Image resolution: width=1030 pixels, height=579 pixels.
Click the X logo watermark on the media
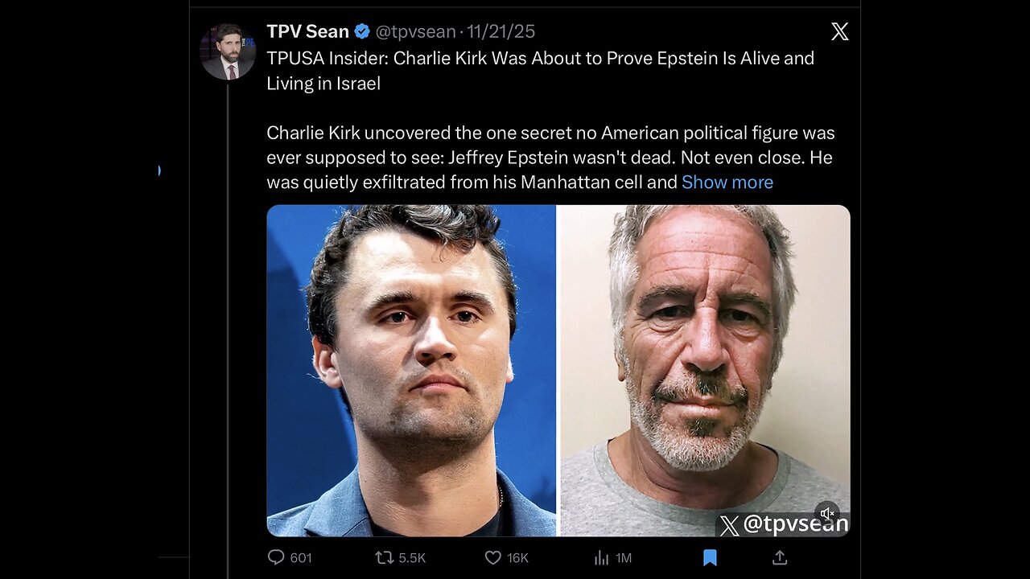(729, 526)
